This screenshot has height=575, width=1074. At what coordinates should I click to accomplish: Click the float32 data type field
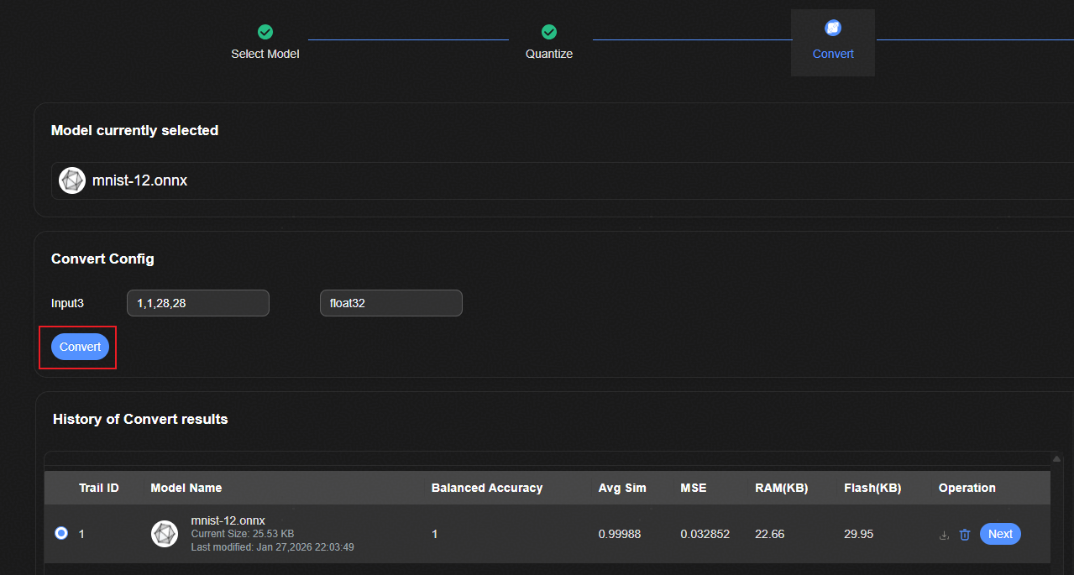tap(390, 303)
